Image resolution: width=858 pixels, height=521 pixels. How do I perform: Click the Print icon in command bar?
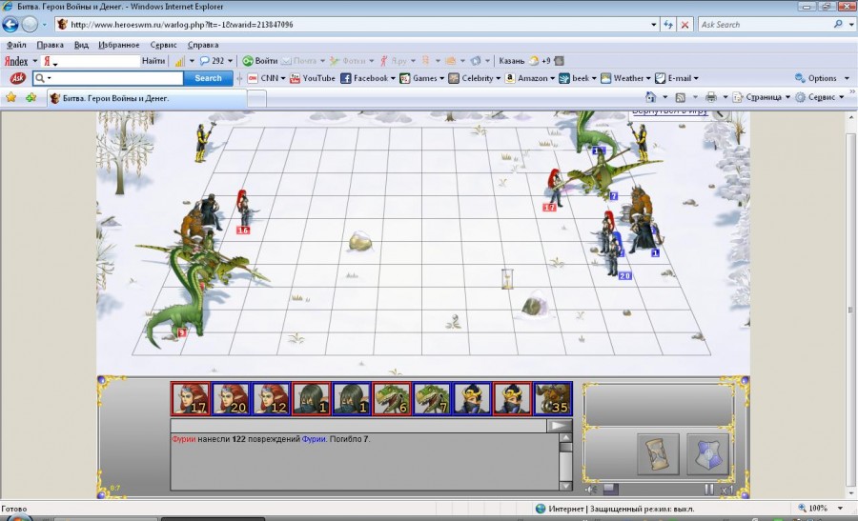point(711,97)
